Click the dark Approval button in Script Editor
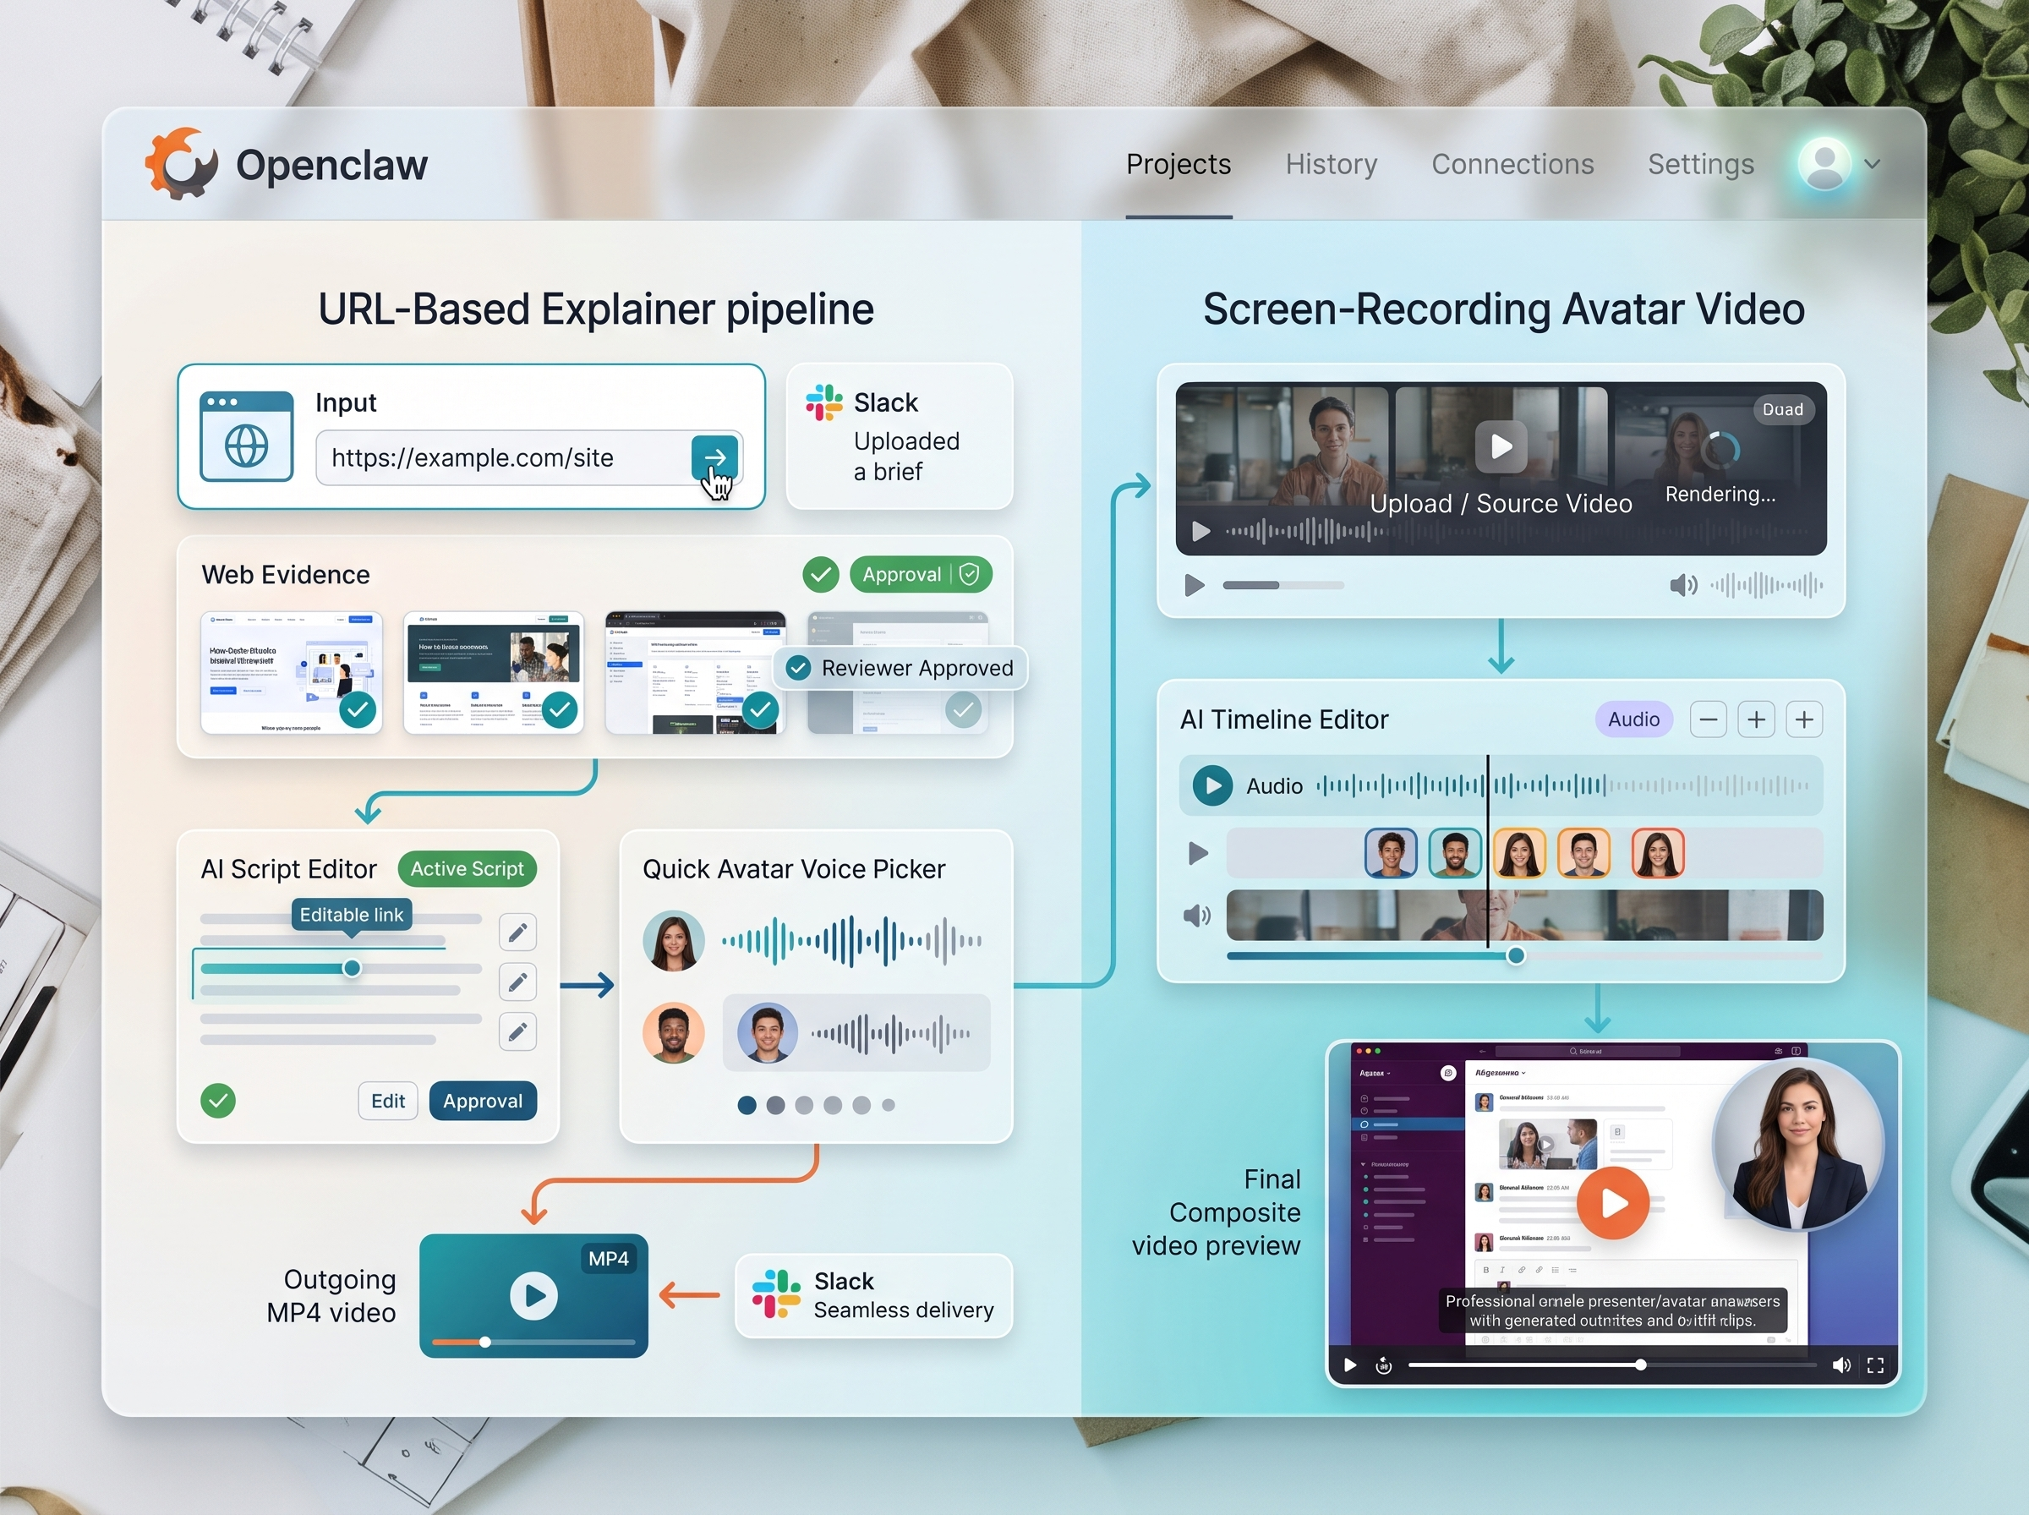Viewport: 2029px width, 1515px height. pos(484,1101)
